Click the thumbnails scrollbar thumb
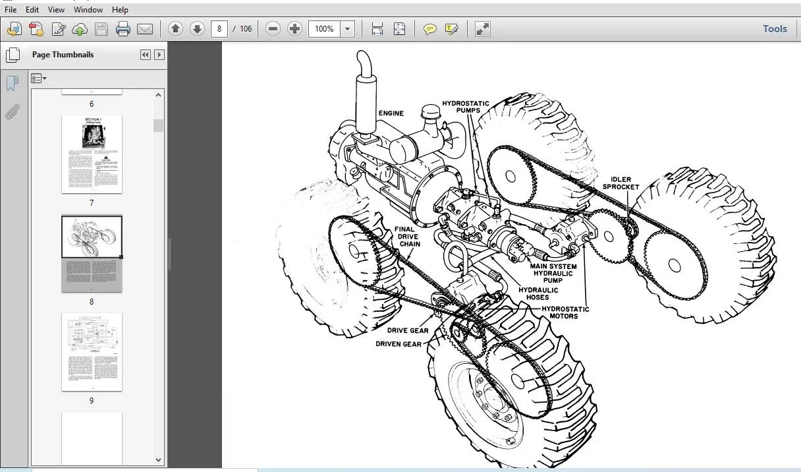The width and height of the screenshot is (801, 472). click(159, 125)
